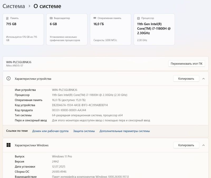This screenshot has width=211, height=178.
Task: Click the info icon beside Характеристики устройства
Action: point(8,78)
